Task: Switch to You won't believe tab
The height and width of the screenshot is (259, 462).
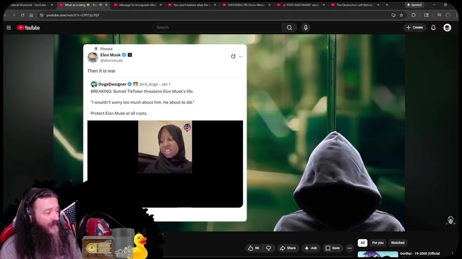Action: pyautogui.click(x=192, y=5)
